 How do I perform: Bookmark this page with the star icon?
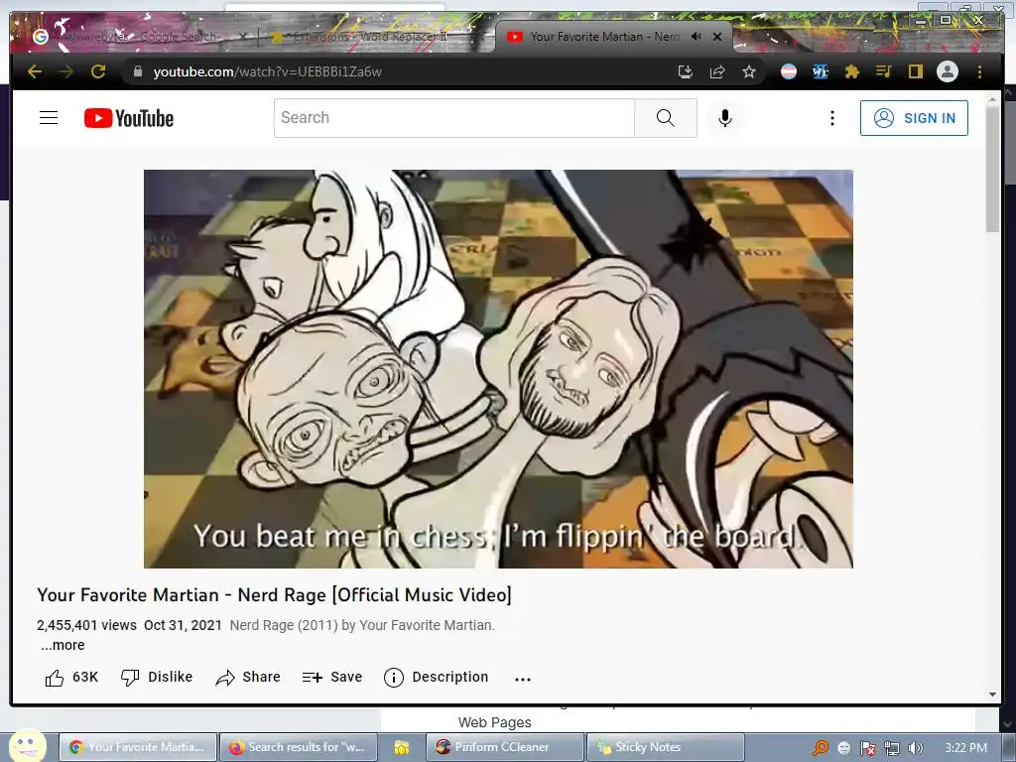tap(749, 71)
